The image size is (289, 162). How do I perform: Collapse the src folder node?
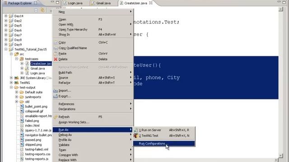pos(11,54)
